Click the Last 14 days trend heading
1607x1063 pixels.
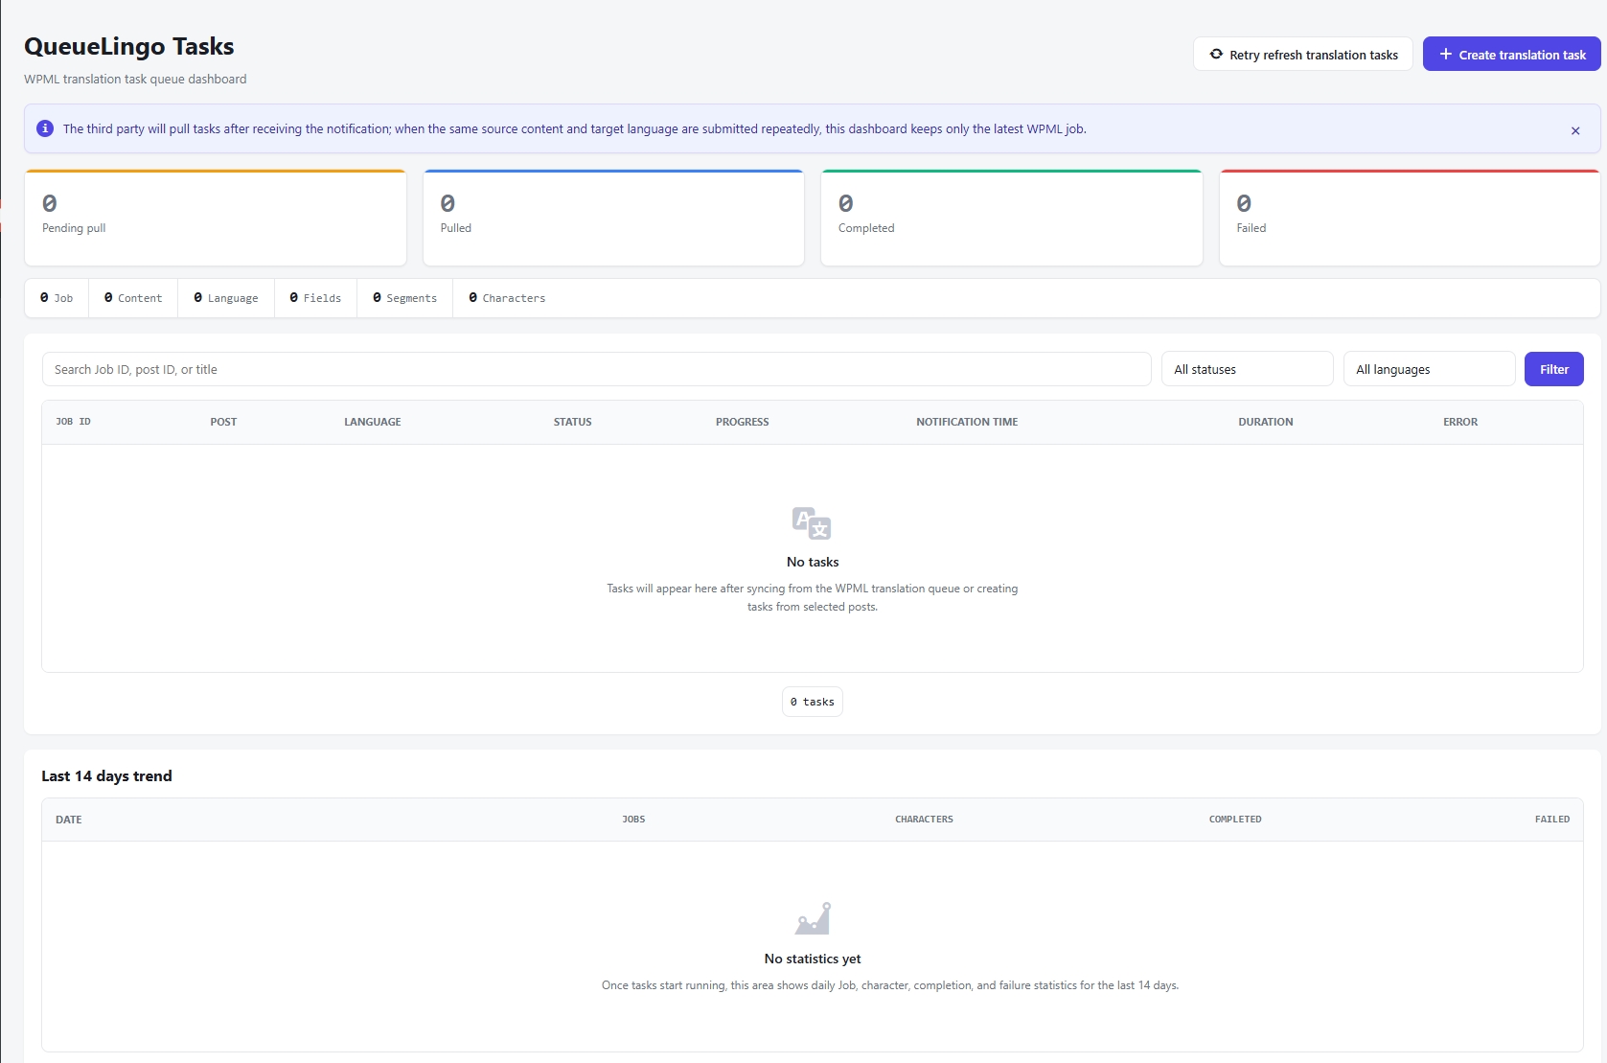point(106,776)
